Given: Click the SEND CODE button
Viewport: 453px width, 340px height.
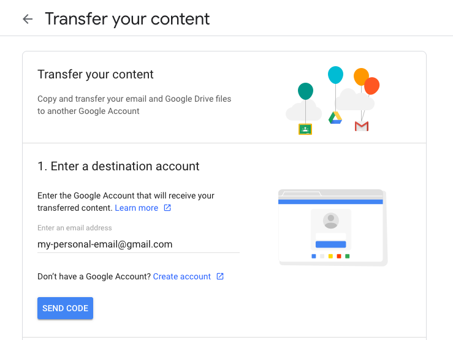Looking at the screenshot, I should 66,308.
